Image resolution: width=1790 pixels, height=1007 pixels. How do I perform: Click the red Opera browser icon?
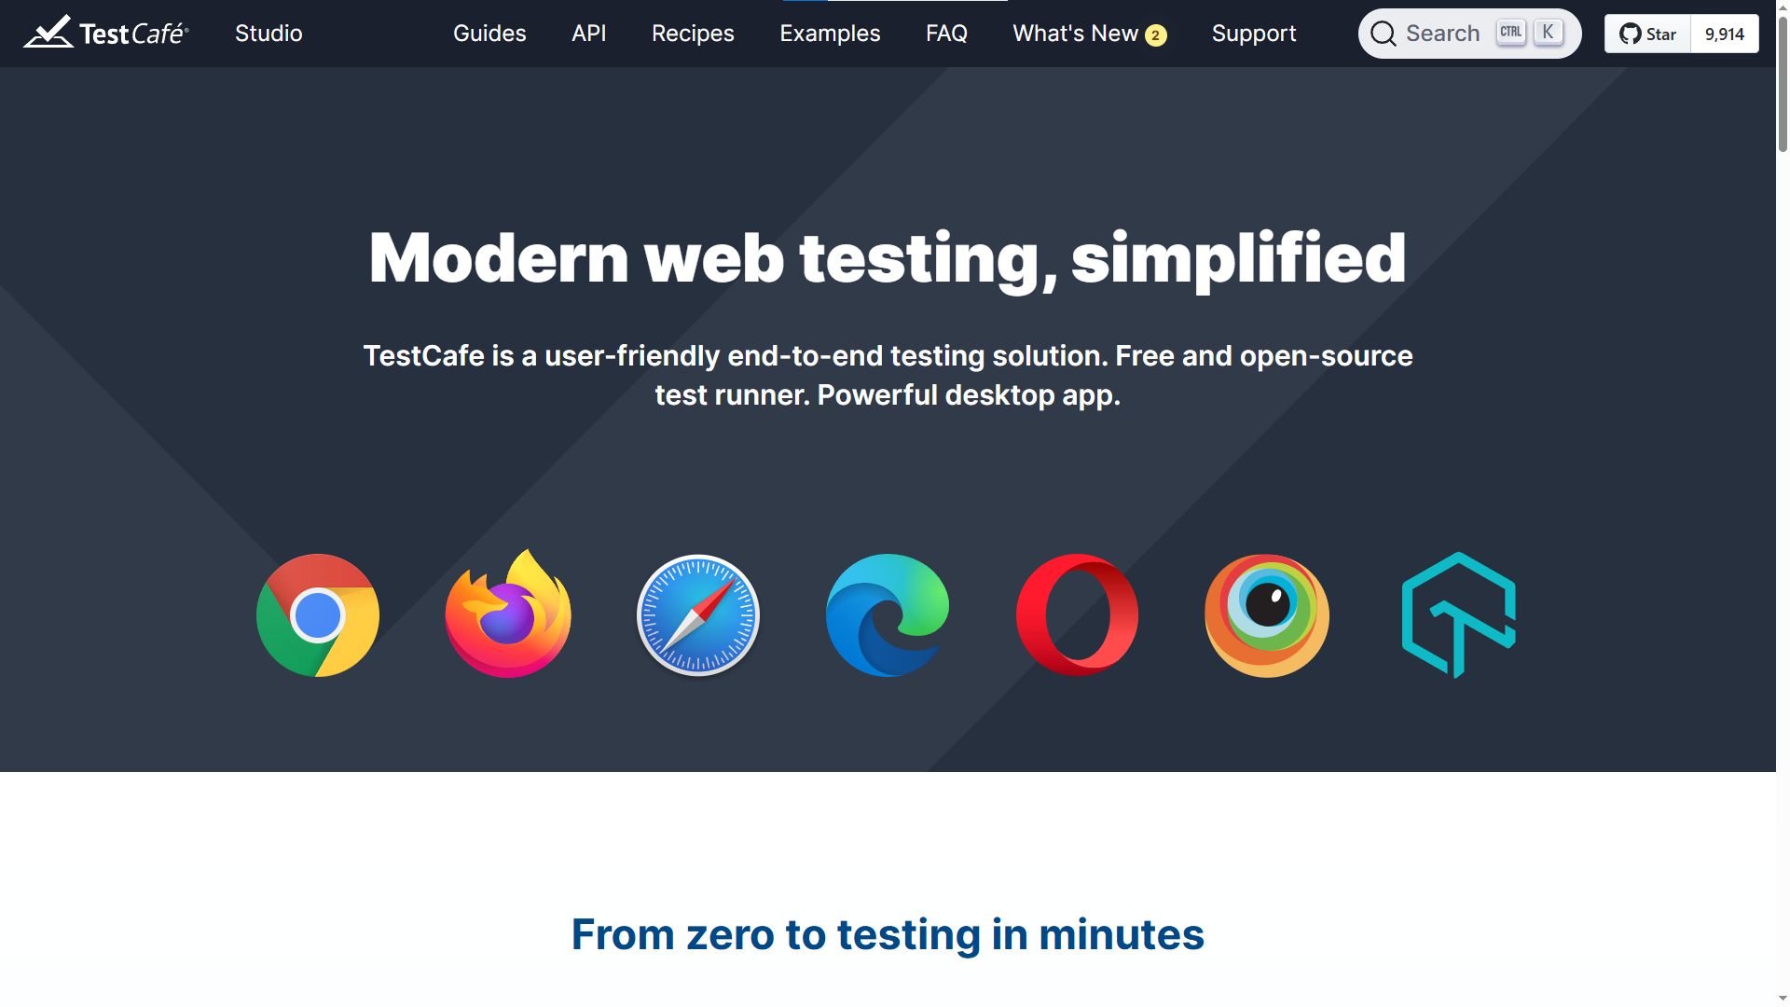coord(1077,615)
